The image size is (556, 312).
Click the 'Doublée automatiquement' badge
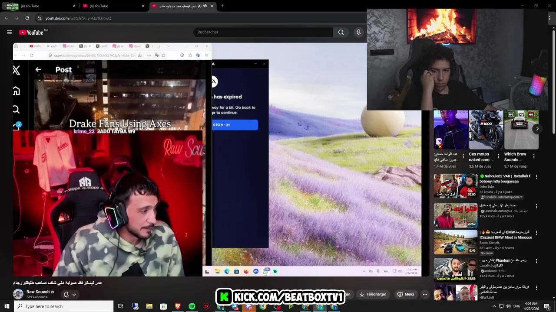tap(502, 197)
